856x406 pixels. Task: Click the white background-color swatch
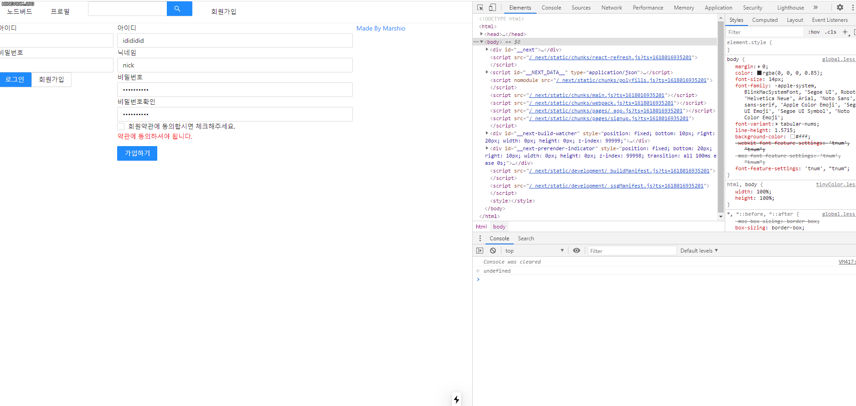(x=793, y=137)
